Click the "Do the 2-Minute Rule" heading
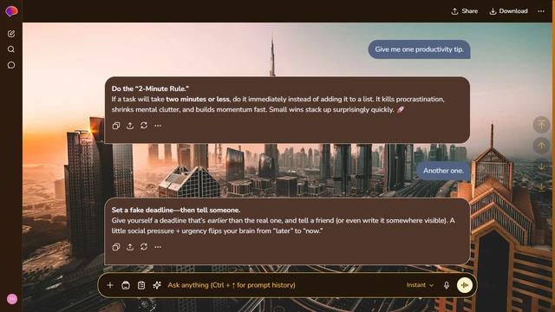 (150, 88)
